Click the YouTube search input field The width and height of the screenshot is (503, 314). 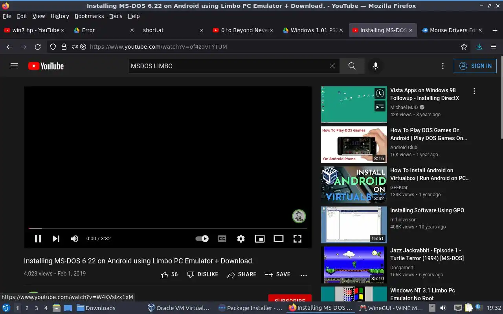[229, 66]
